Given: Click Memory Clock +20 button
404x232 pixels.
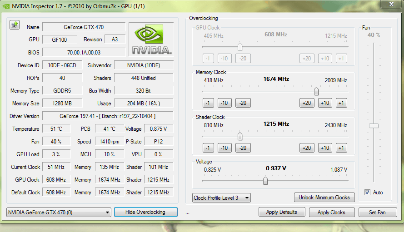Looking at the screenshot, I should (307, 103).
